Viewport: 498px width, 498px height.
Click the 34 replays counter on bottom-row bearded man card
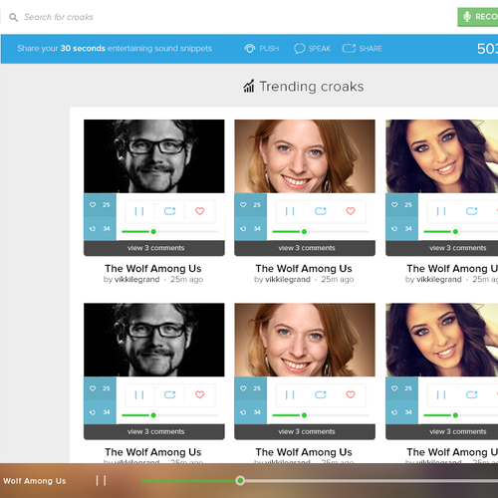click(x=100, y=412)
